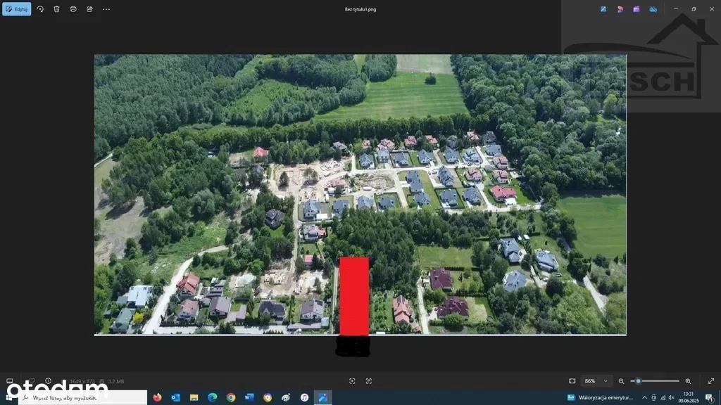Click the zoom in magnifier icon
The image size is (721, 405).
688,381
